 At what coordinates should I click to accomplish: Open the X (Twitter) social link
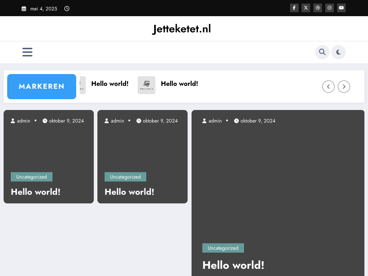pos(306,8)
